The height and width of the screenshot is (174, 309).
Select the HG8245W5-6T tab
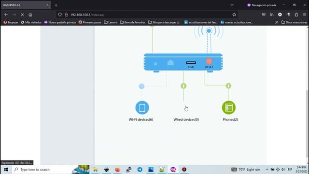(26, 5)
